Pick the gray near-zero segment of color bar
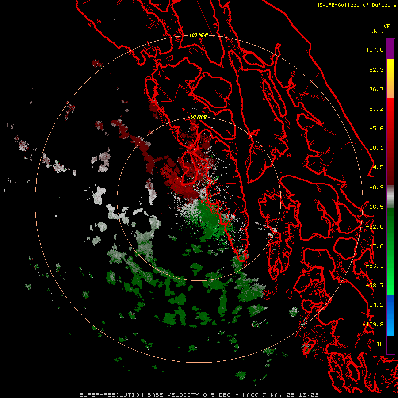Image resolution: width=398 pixels, height=398 pixels. (x=390, y=197)
